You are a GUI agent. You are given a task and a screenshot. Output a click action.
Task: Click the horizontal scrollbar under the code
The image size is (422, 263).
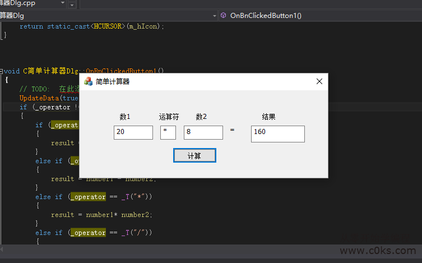[168, 249]
